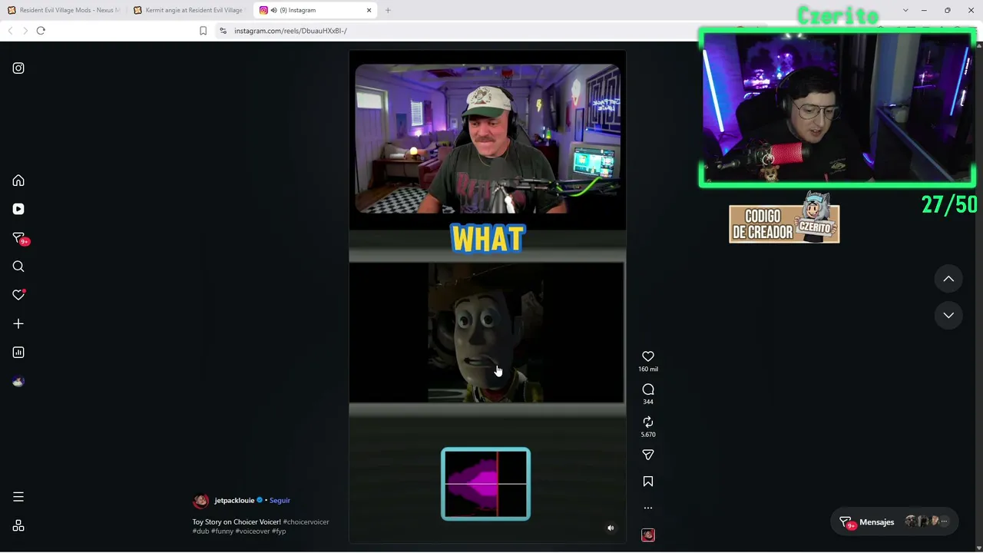983x553 pixels.
Task: Go to Instagram Home feed
Action: click(x=18, y=180)
